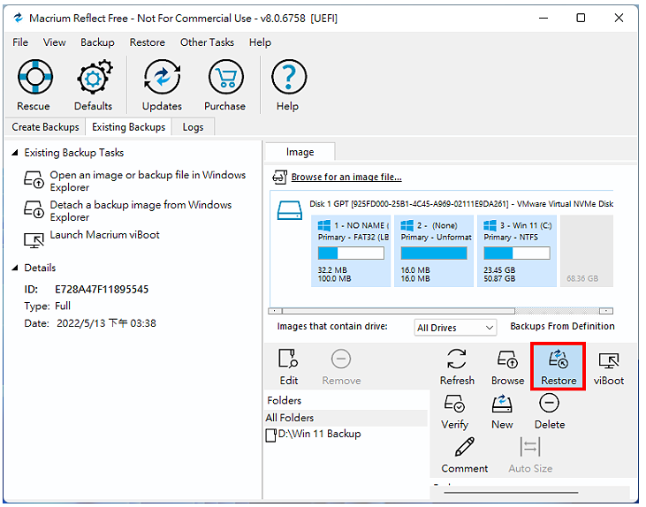This screenshot has width=646, height=507.
Task: Click the Browse for image file icon
Action: [280, 178]
